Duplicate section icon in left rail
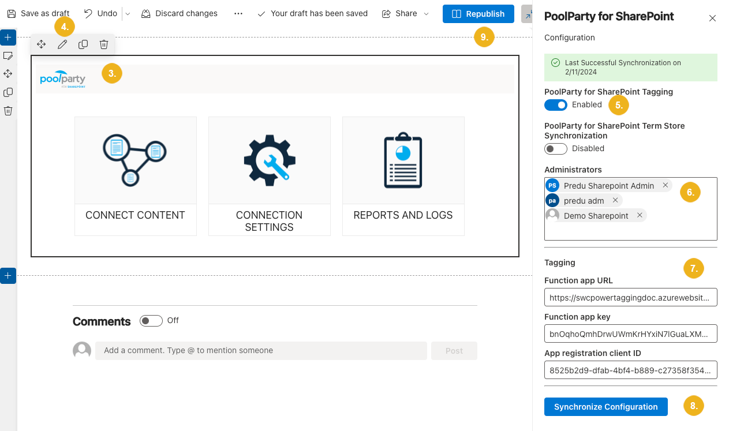This screenshot has width=729, height=431. click(x=8, y=92)
